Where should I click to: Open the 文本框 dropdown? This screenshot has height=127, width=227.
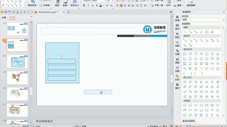coord(45,5)
